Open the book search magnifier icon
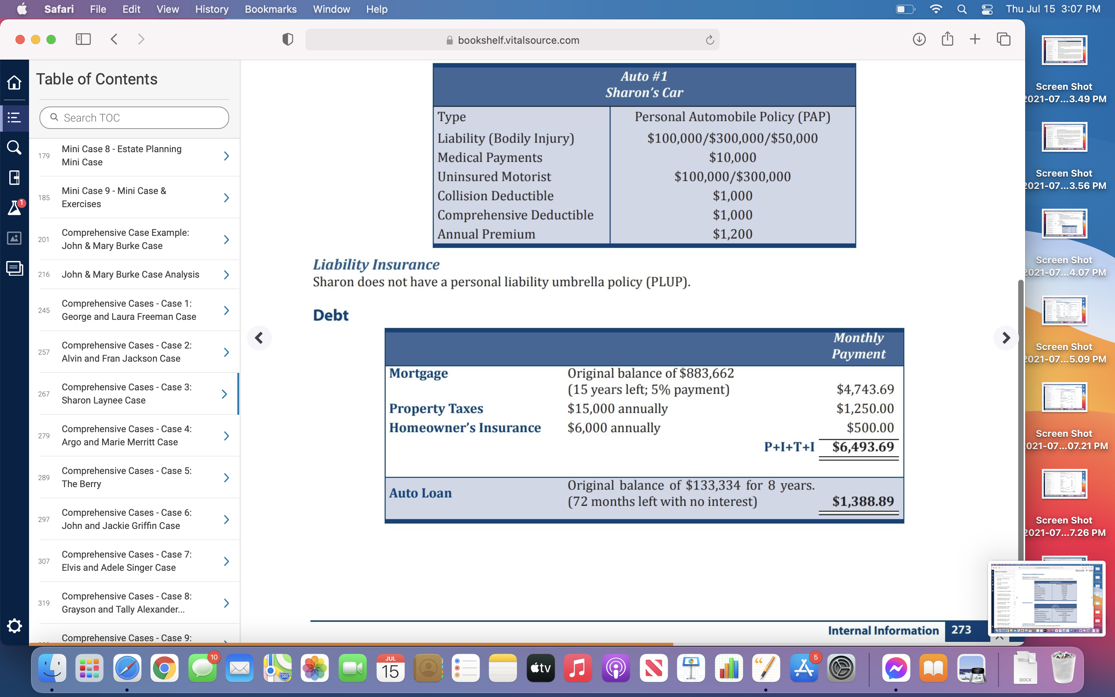 (14, 148)
